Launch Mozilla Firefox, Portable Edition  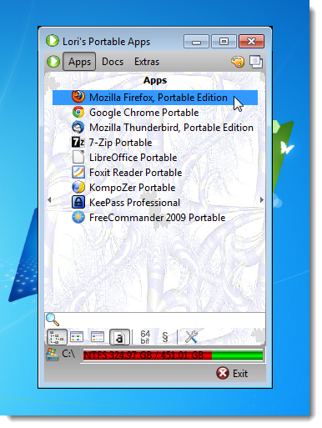(155, 98)
